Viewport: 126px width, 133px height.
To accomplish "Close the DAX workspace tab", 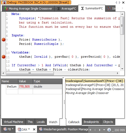I will click(34, 129).
